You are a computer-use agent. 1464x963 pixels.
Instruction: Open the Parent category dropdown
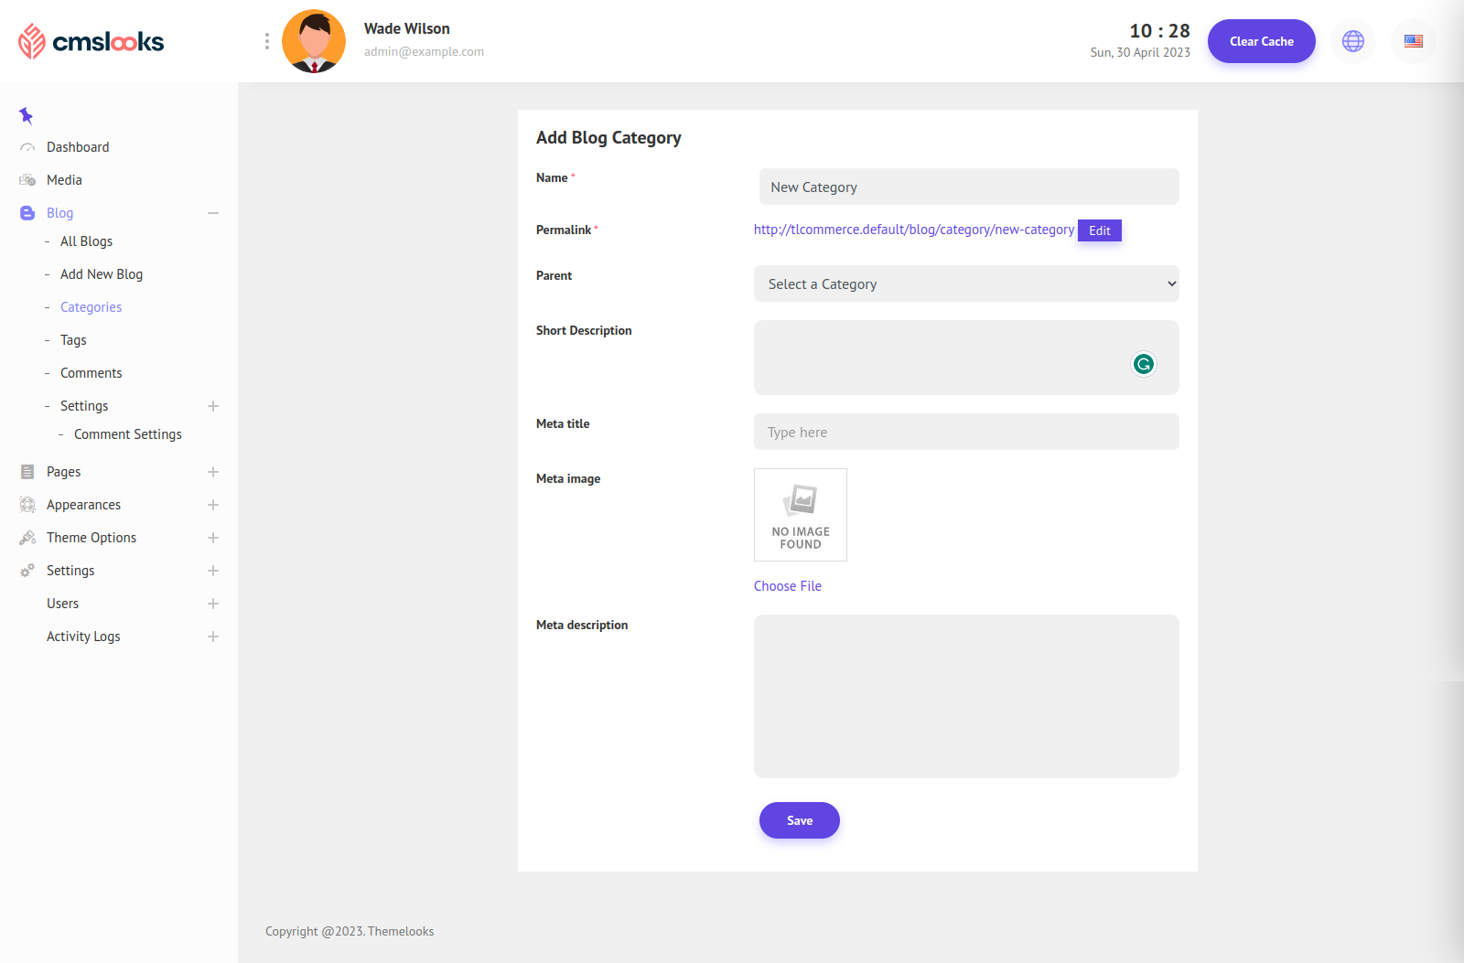[x=965, y=284]
